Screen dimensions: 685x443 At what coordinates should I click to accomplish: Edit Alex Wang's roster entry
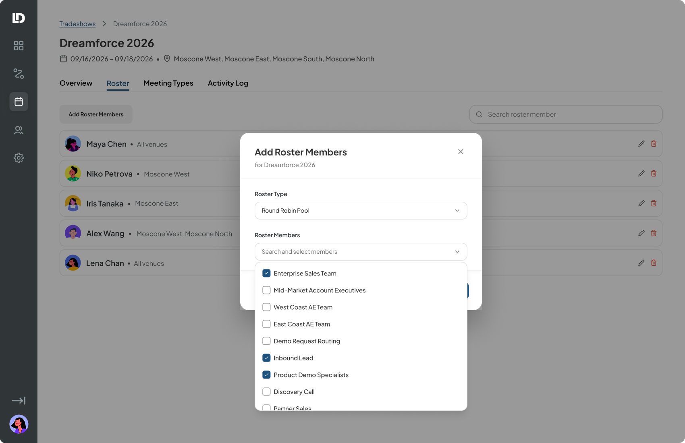point(641,233)
